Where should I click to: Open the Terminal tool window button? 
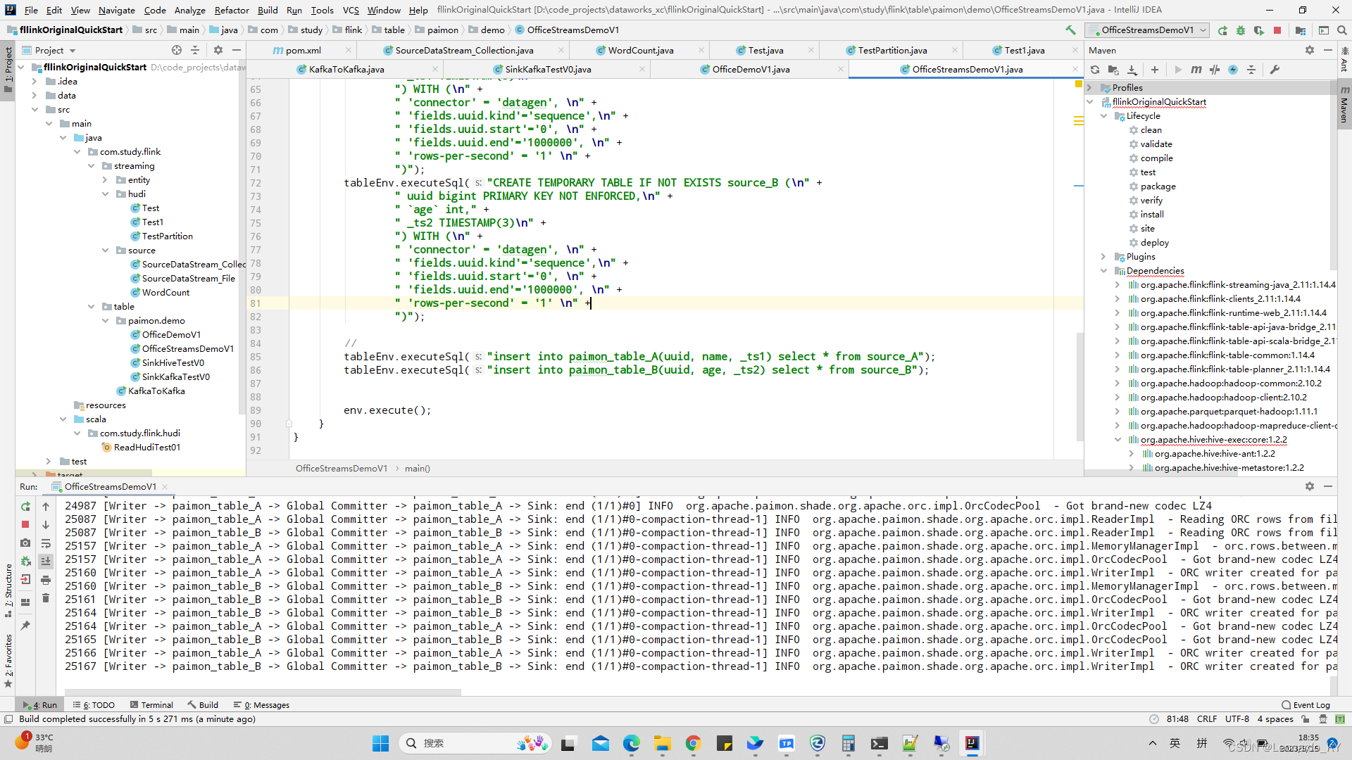point(151,705)
